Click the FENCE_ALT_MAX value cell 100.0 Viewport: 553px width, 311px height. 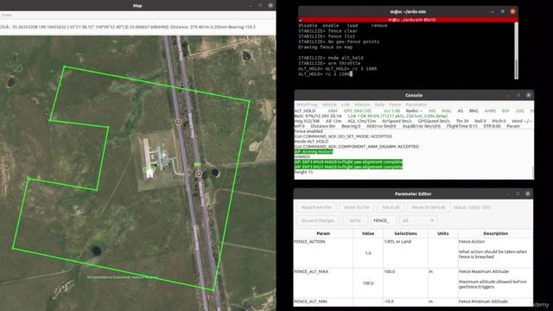368,283
